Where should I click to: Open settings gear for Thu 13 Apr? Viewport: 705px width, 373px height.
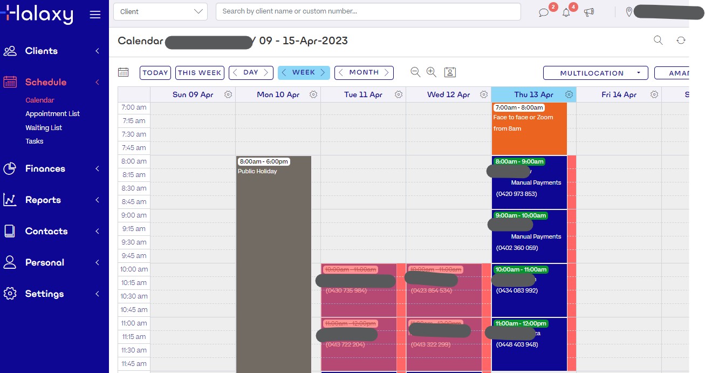(569, 94)
